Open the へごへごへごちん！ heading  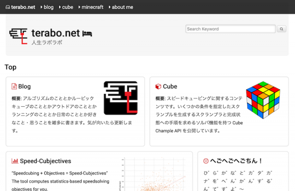(236, 161)
